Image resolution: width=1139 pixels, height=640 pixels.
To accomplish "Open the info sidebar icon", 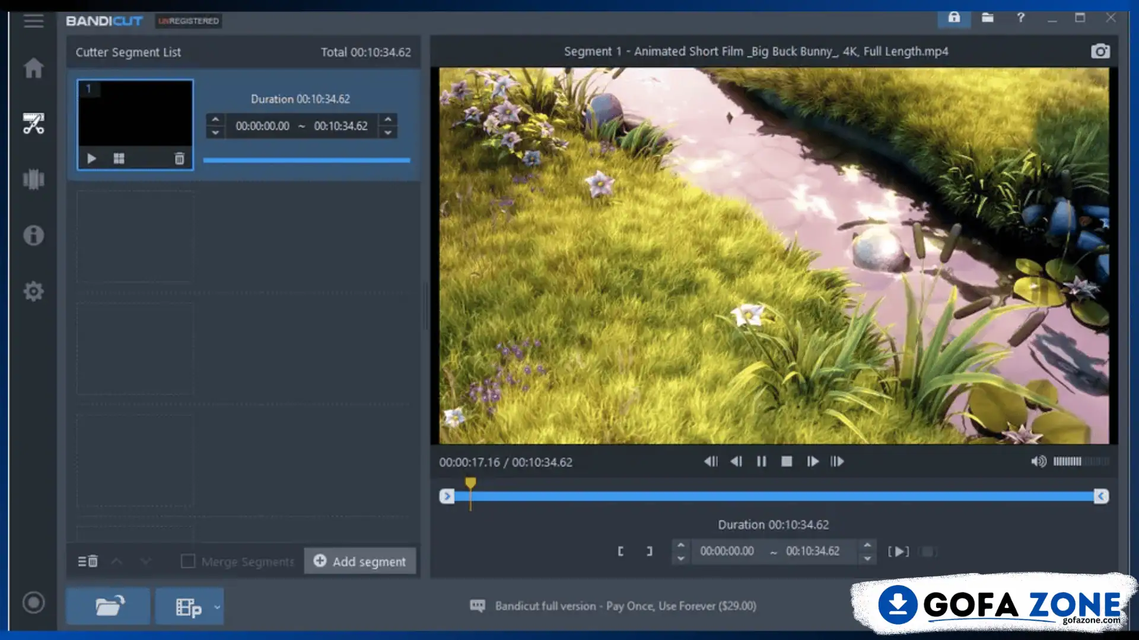I will click(33, 235).
